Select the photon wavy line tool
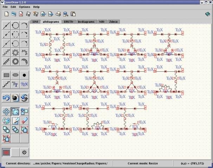This screenshot has height=168, width=213. pos(6,52)
